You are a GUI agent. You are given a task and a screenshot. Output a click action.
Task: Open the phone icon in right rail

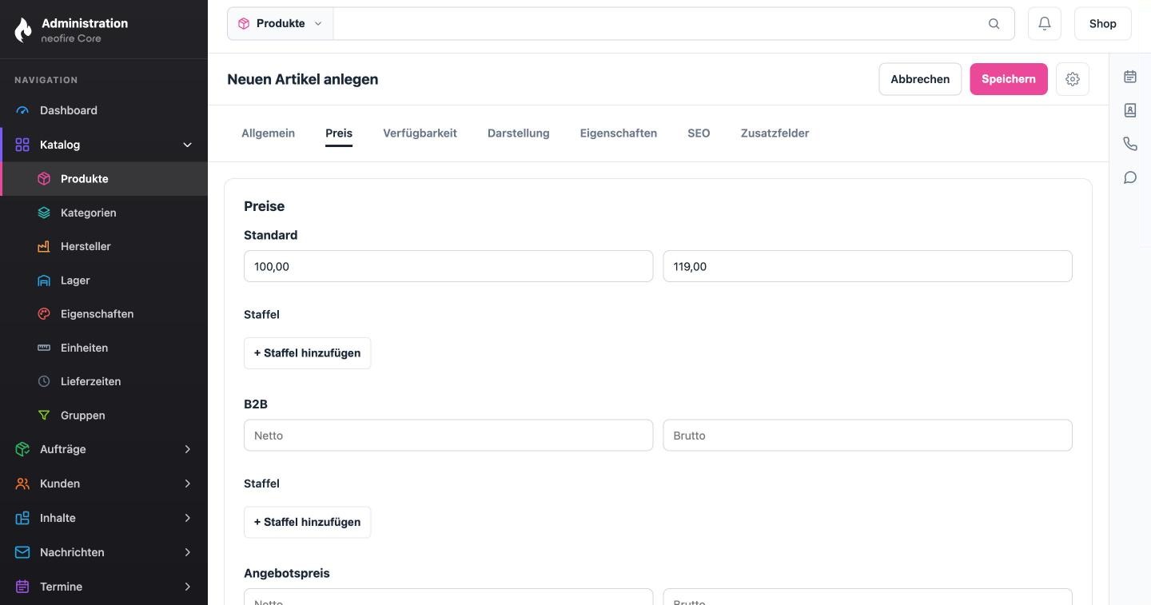pyautogui.click(x=1130, y=144)
